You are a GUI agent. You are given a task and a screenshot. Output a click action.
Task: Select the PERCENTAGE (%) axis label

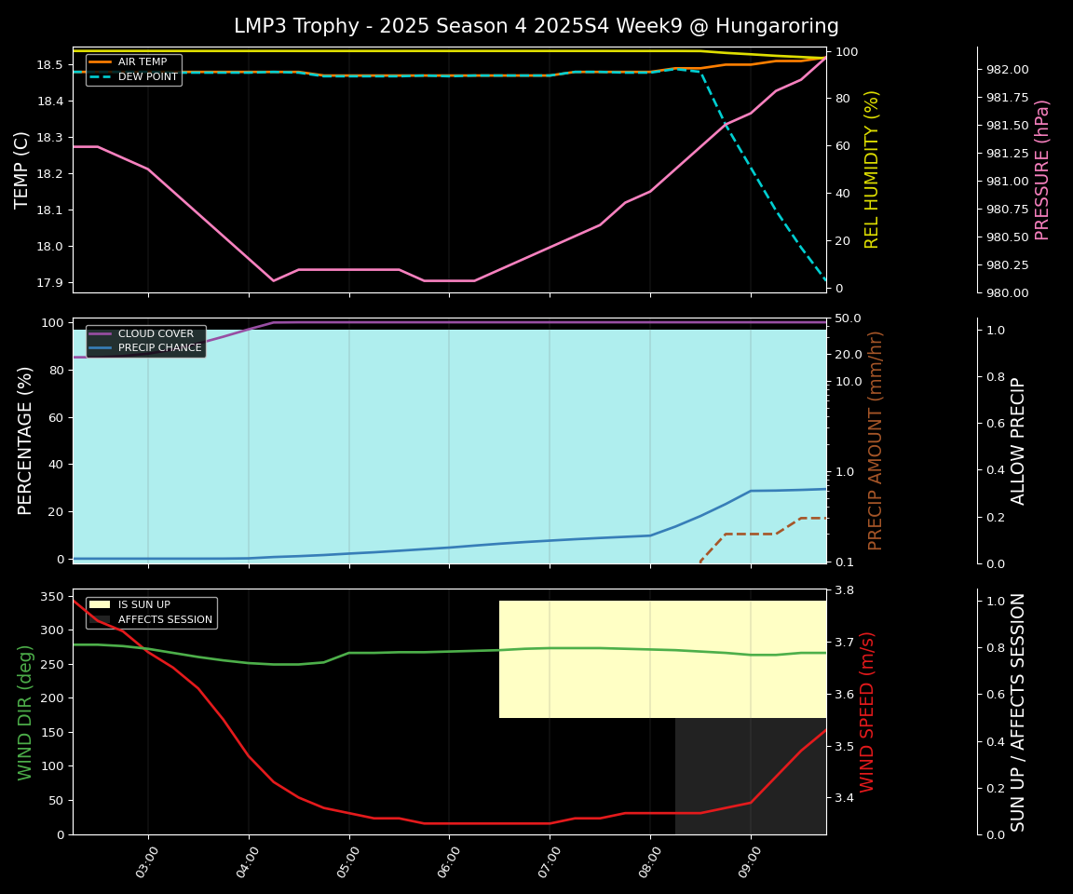25,440
